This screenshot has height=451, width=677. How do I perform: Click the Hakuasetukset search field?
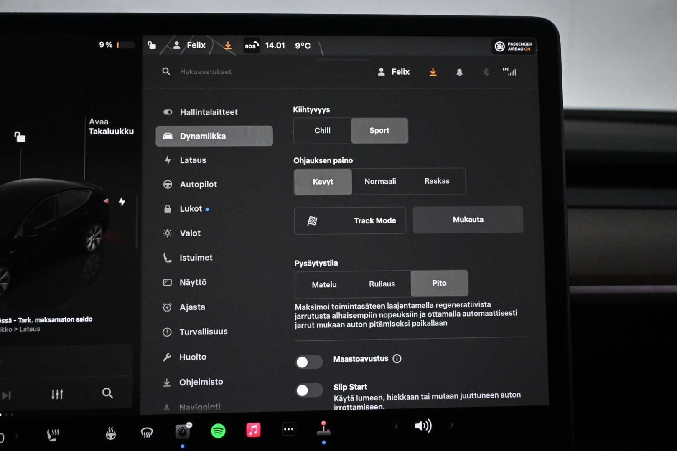(x=206, y=72)
